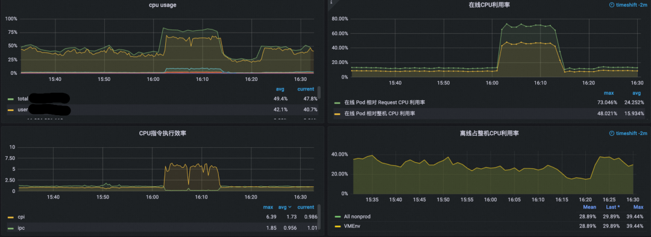The image size is (651, 237).
Task: Click 16:10 time label in cpu usage chart
Action: click(202, 79)
